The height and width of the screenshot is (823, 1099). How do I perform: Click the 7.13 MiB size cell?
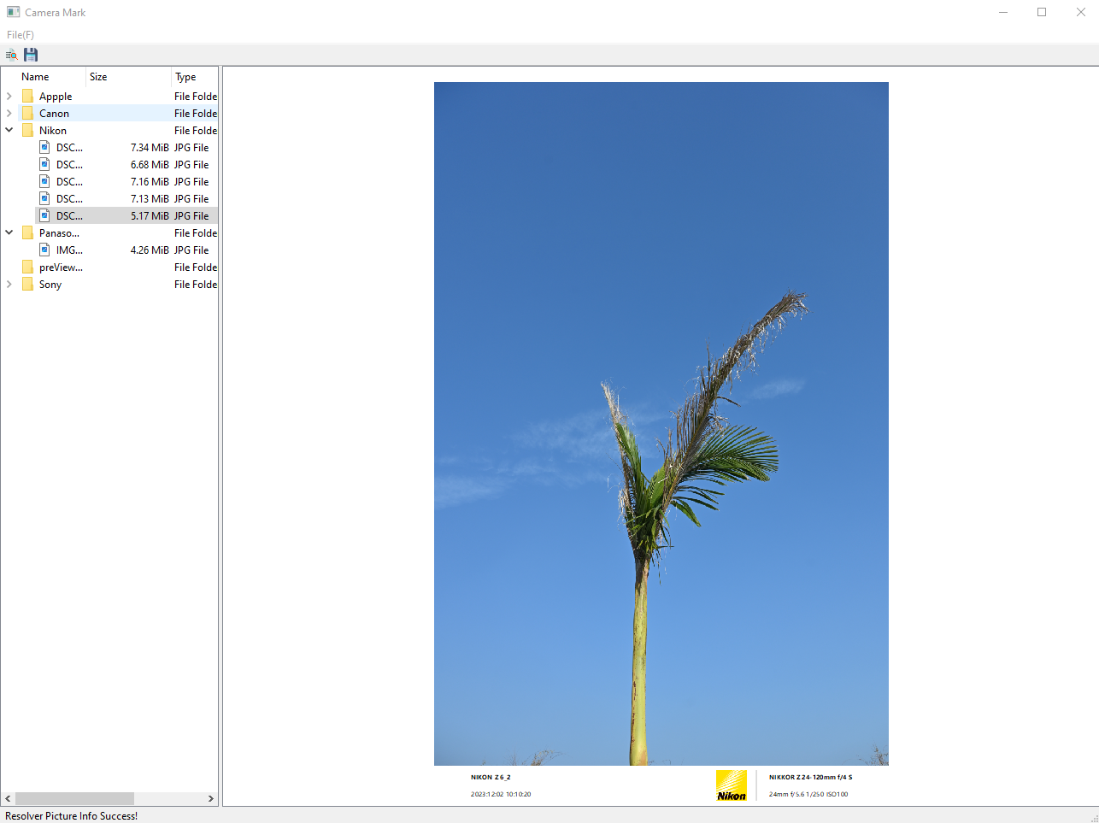point(150,199)
